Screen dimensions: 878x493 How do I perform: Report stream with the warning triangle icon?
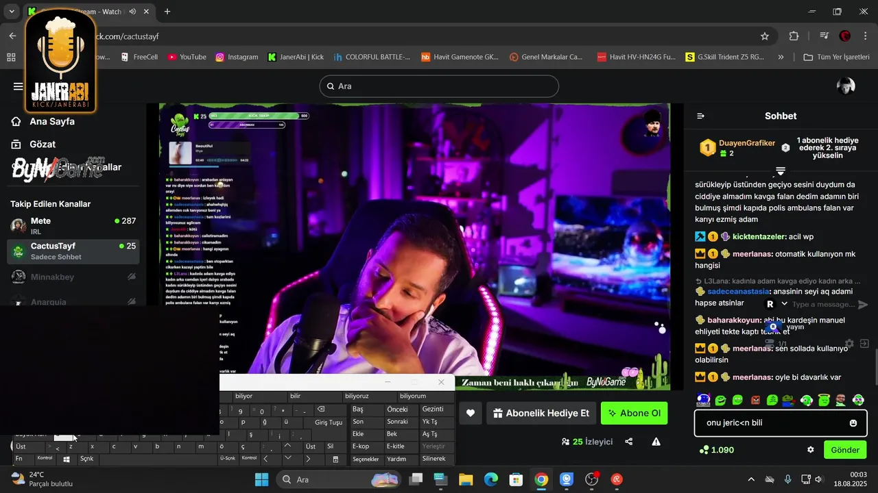click(x=656, y=442)
